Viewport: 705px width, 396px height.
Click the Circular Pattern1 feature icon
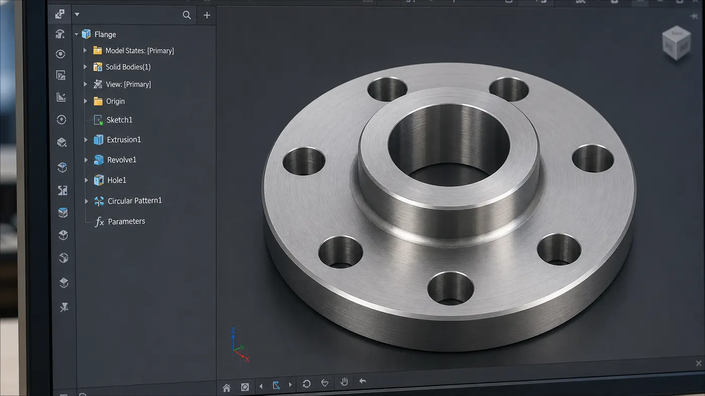click(x=99, y=201)
